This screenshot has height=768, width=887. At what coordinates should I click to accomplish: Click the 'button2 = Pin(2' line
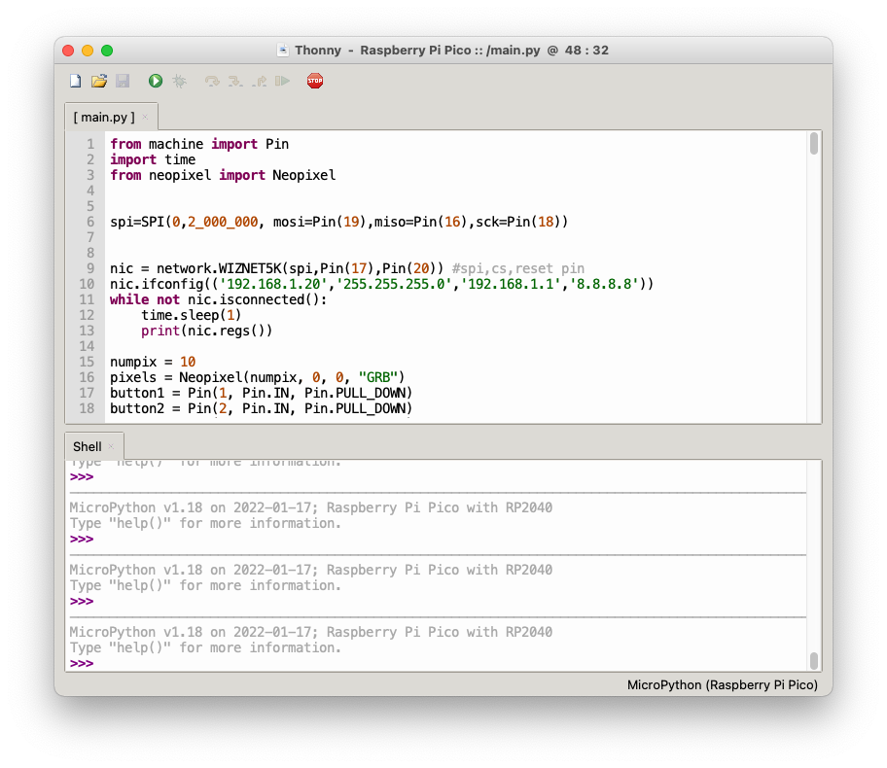click(262, 408)
